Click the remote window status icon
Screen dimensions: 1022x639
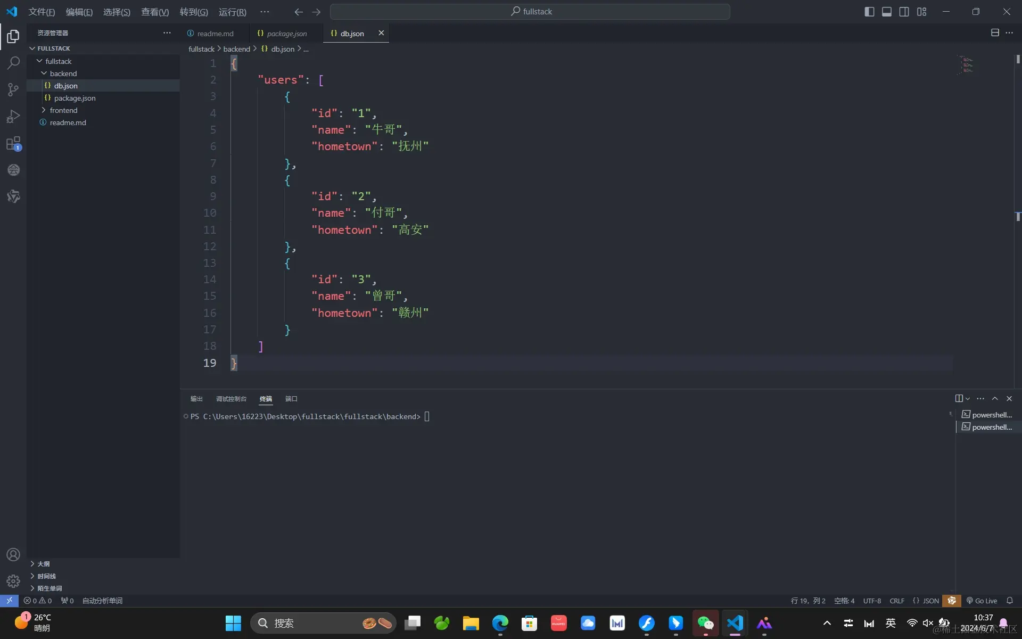coord(9,601)
